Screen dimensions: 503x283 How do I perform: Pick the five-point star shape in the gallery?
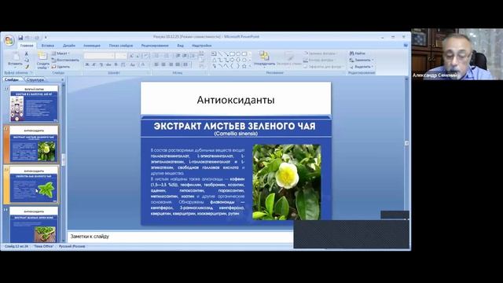[244, 66]
